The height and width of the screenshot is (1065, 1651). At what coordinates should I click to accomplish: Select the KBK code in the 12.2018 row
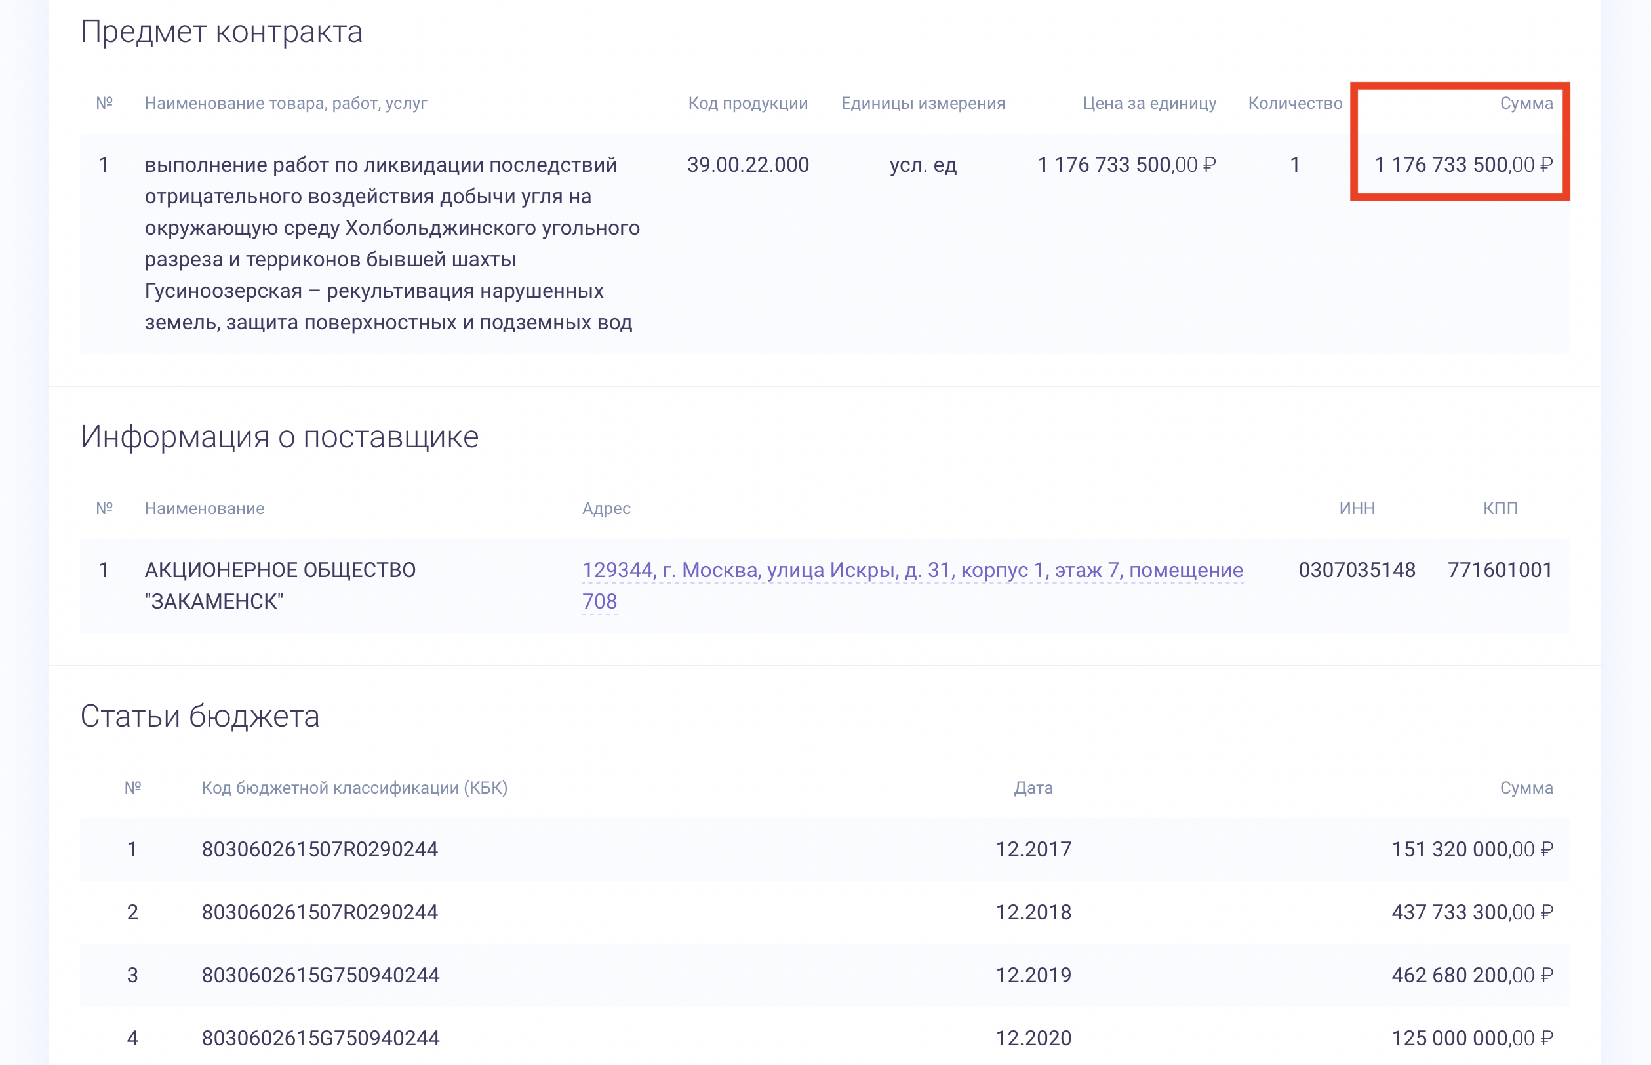[x=320, y=912]
